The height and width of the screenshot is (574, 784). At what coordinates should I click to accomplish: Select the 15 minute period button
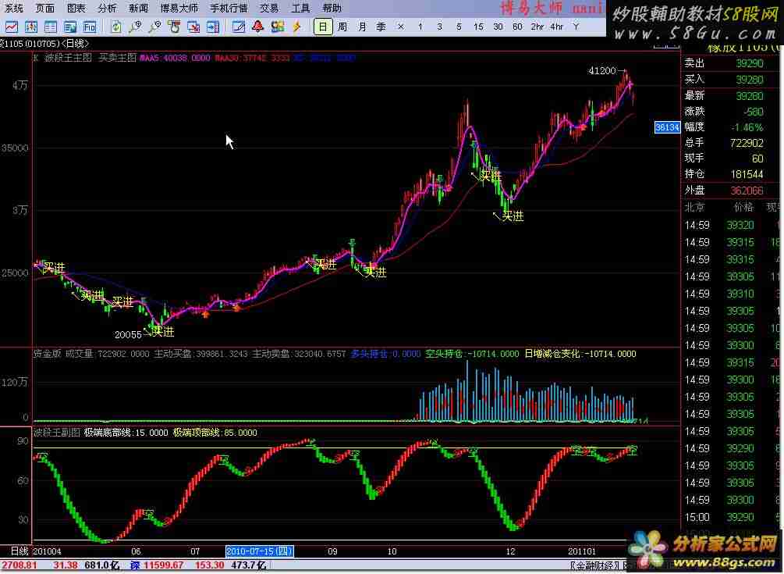[x=478, y=27]
